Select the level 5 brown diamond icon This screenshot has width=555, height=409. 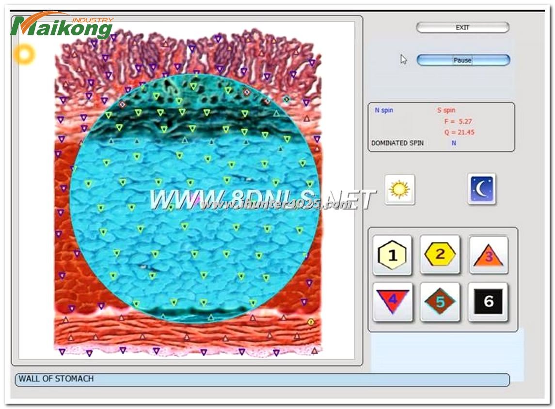click(x=440, y=302)
